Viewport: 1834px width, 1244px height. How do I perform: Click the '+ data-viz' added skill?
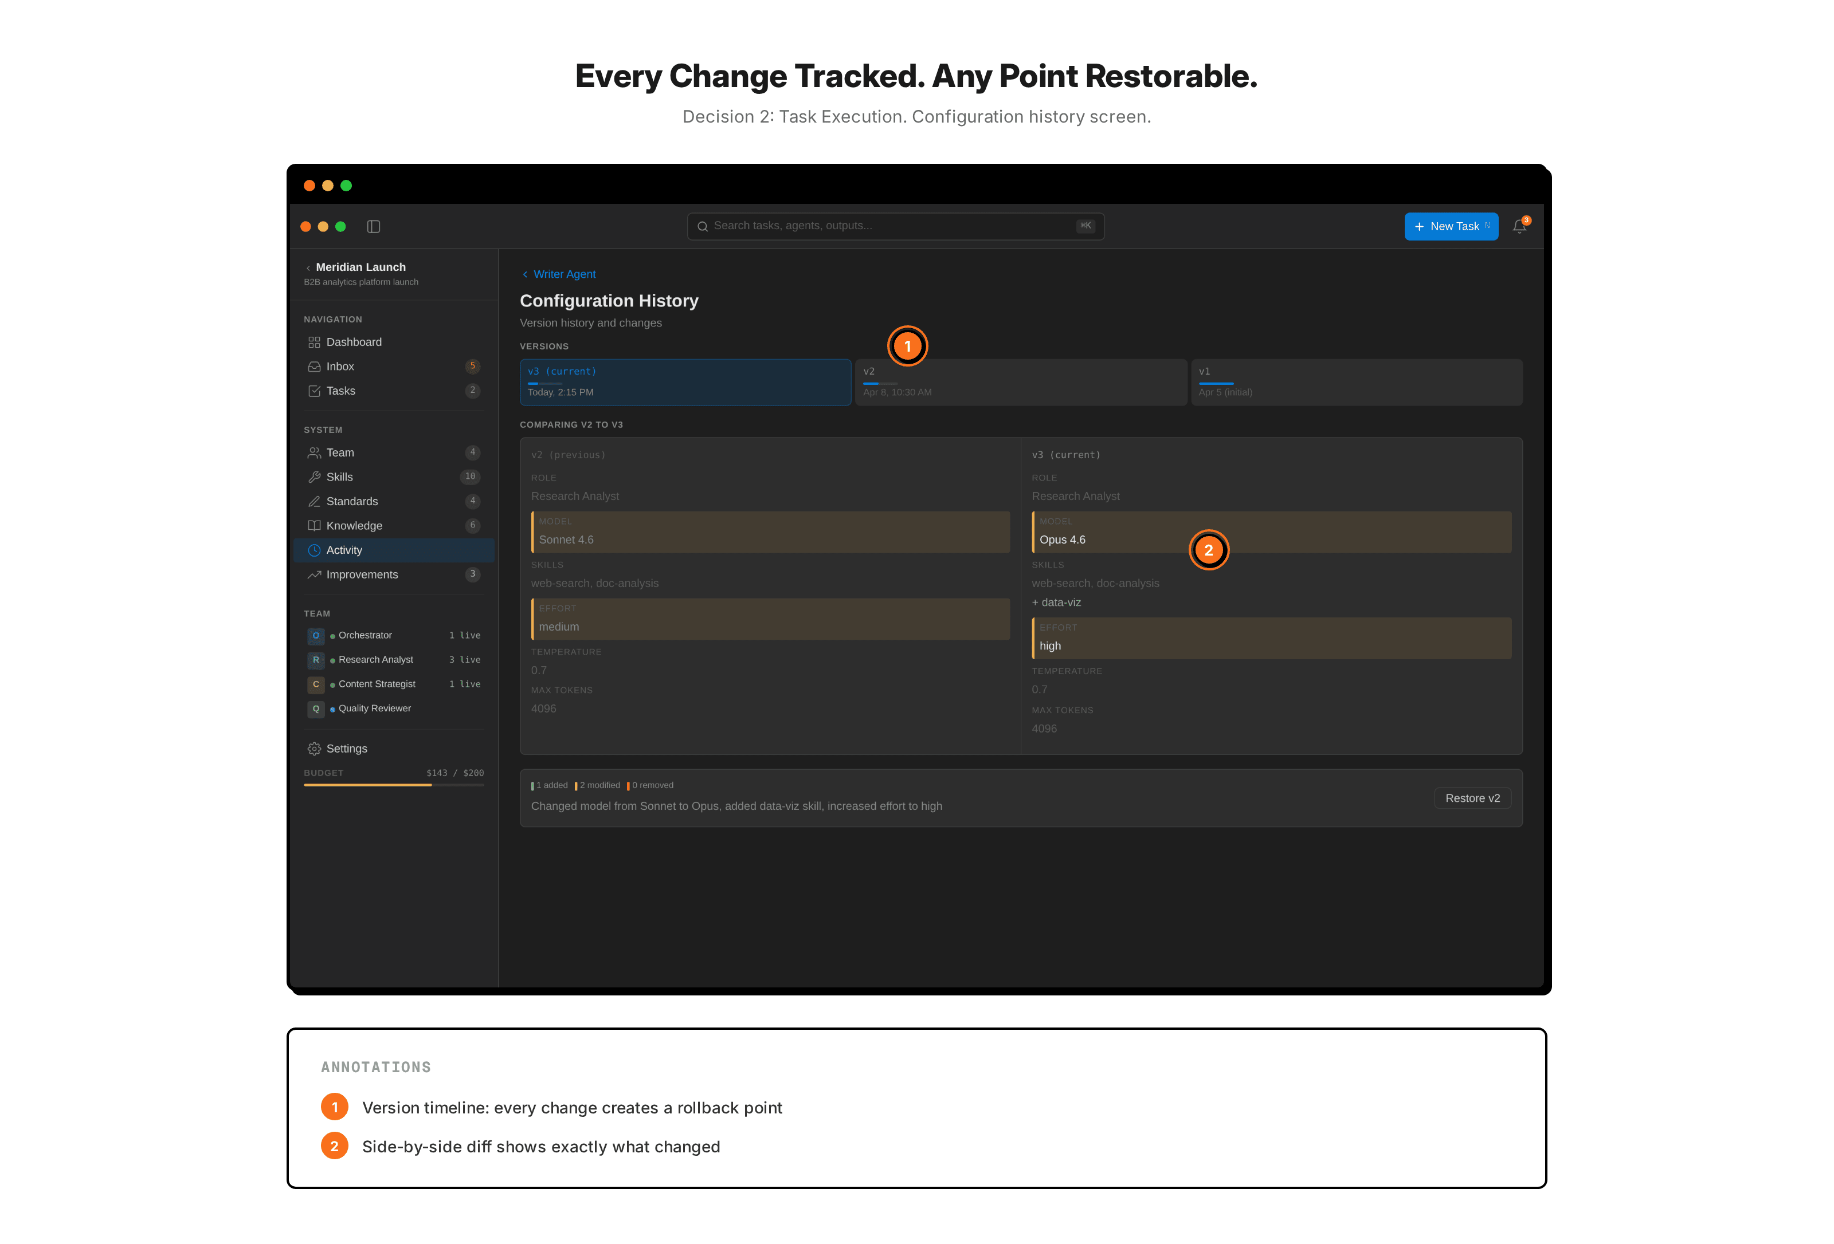(x=1056, y=603)
